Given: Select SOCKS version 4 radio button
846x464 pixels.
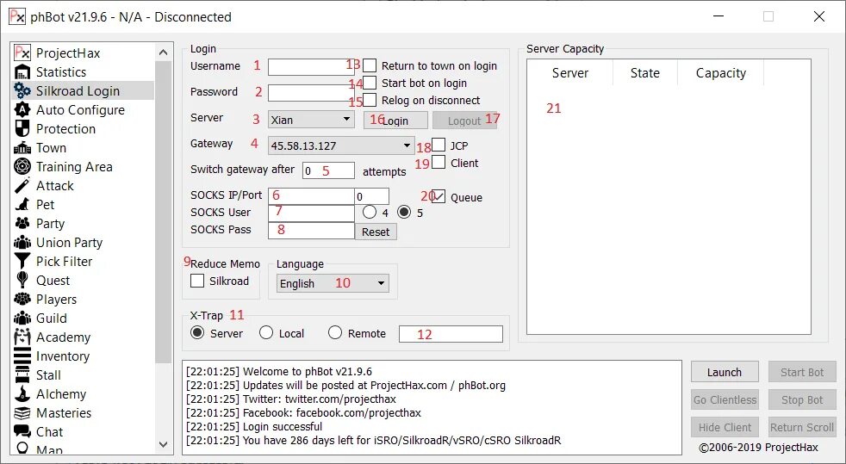Looking at the screenshot, I should point(370,212).
